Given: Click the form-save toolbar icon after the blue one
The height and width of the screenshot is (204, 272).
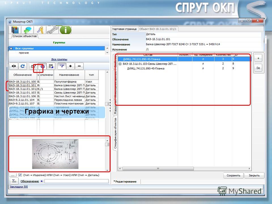Looking at the screenshot, I should click(51, 66).
